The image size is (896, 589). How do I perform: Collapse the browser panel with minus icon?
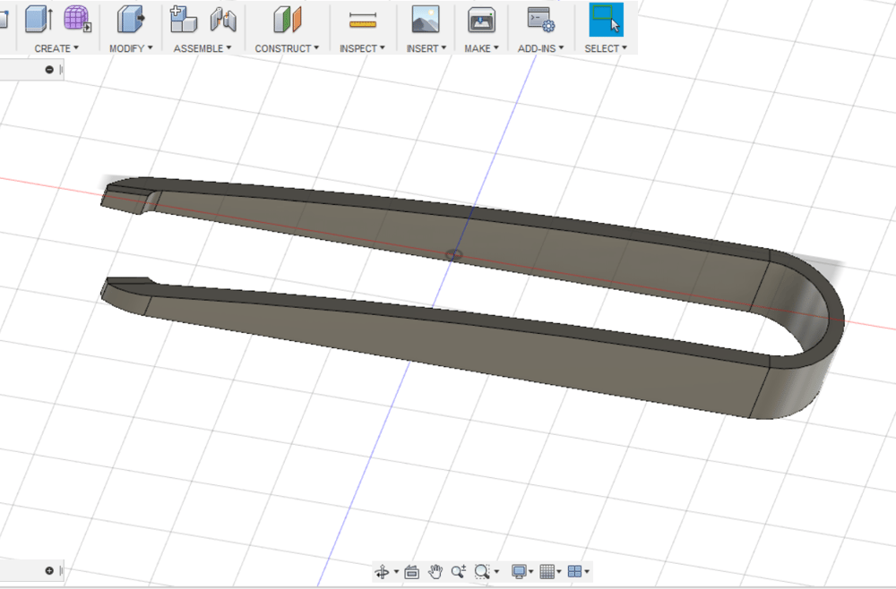(49, 70)
